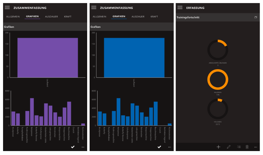Viewport: 263px width, 155px height.
Task: Switch to ALLGEMEIN tab on purple screen
Action: pos(13,16)
